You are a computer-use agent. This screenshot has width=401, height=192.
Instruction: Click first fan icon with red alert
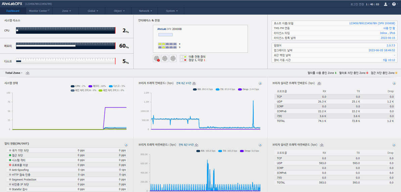[x=157, y=58]
